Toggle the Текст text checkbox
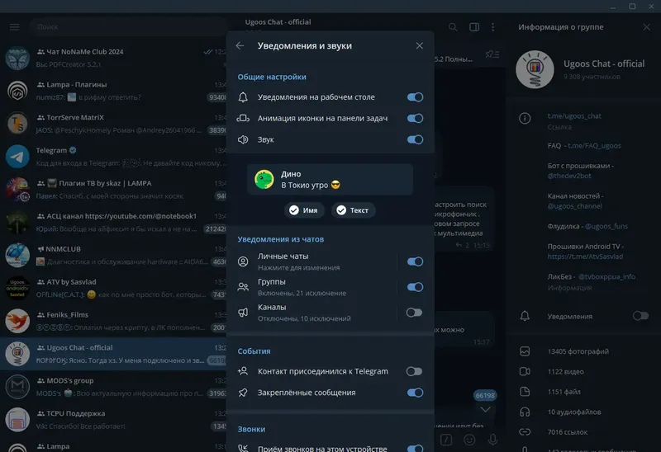This screenshot has height=452, width=661. point(353,210)
